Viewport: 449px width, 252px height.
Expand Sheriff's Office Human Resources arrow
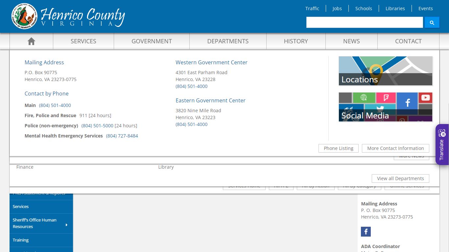point(66,224)
